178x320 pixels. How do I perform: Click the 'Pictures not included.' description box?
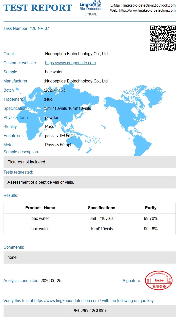point(90,162)
